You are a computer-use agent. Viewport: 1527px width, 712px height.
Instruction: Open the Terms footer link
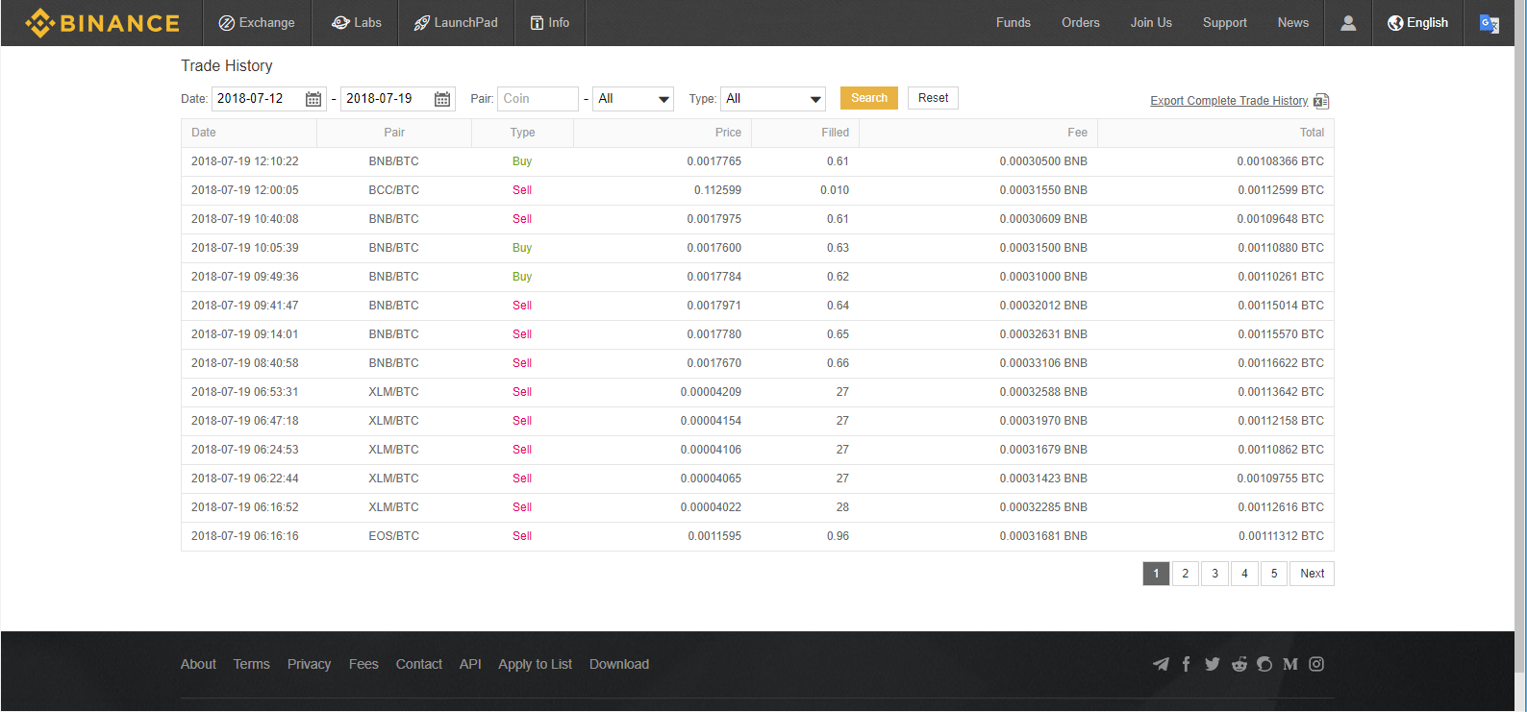tap(252, 664)
